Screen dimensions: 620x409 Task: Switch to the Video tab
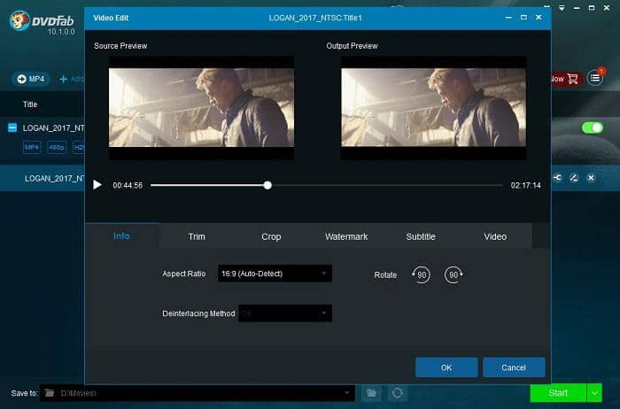(x=495, y=236)
